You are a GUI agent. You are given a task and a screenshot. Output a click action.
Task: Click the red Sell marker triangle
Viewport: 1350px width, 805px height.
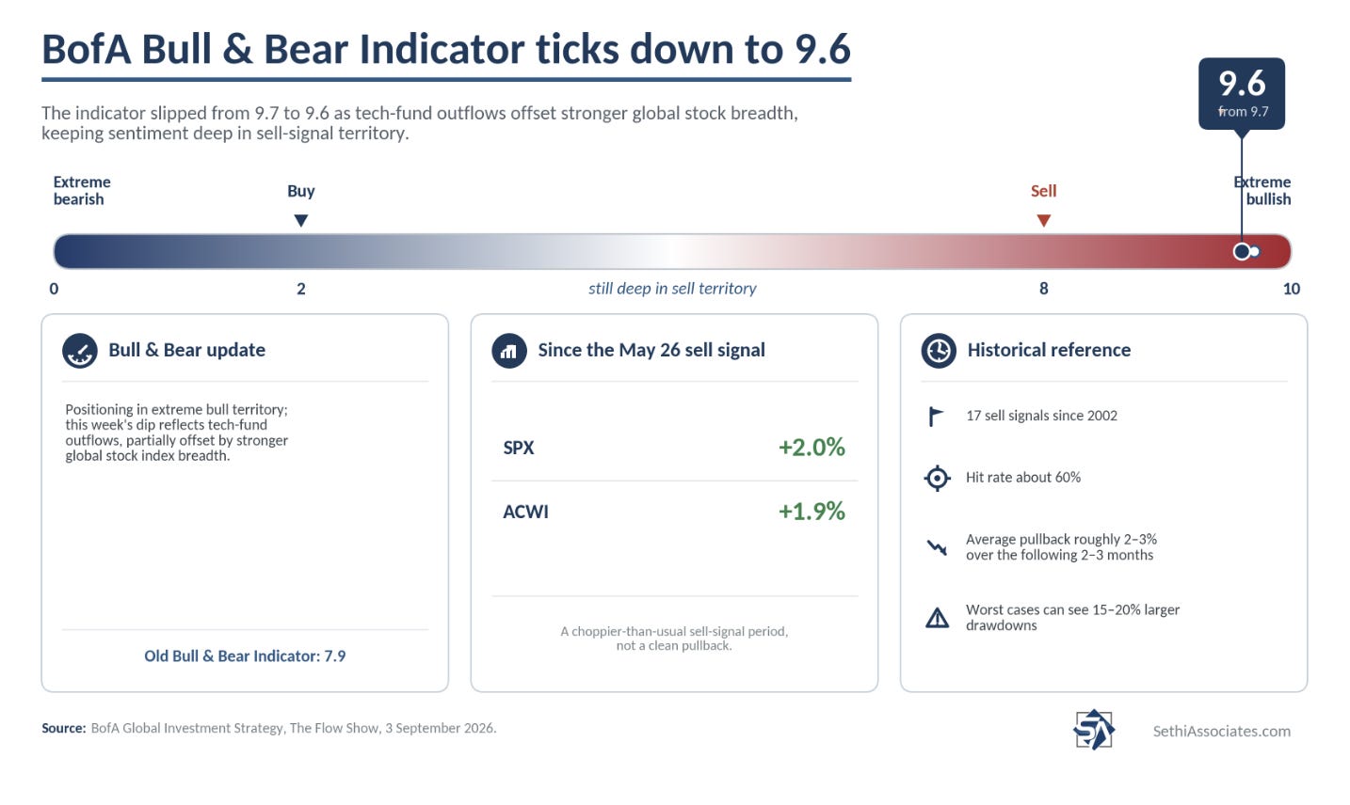pyautogui.click(x=1043, y=221)
